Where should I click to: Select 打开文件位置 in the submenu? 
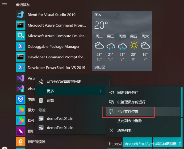pyautogui.click(x=143, y=111)
